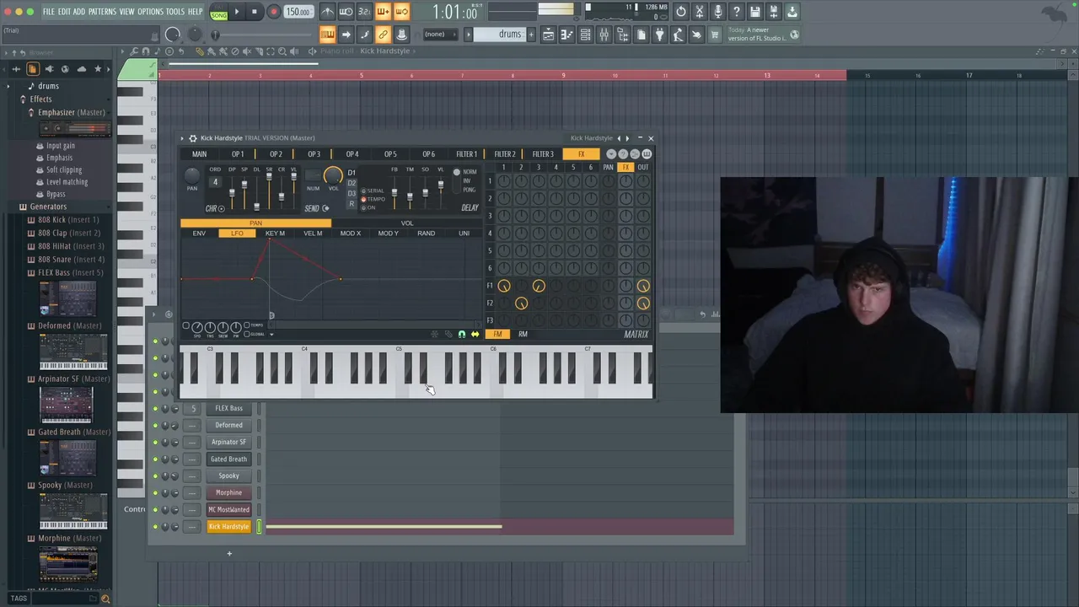
Task: Open the Sytrus round dropdown options button
Action: [611, 154]
